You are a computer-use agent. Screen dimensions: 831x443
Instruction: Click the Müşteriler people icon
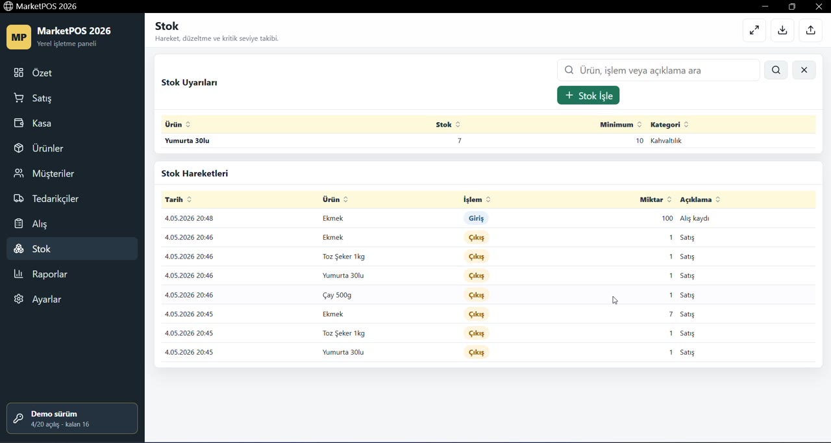pyautogui.click(x=19, y=173)
